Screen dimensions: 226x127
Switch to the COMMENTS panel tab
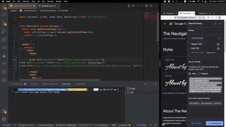coord(80,84)
